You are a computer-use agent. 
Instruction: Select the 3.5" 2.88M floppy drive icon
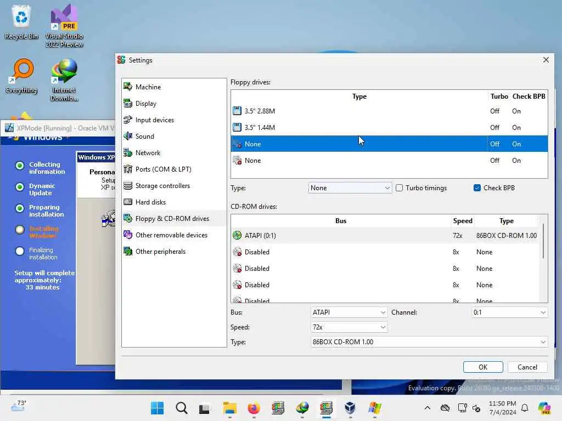click(x=237, y=111)
